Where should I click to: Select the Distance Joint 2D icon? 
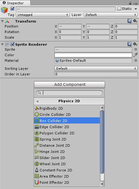37,145
